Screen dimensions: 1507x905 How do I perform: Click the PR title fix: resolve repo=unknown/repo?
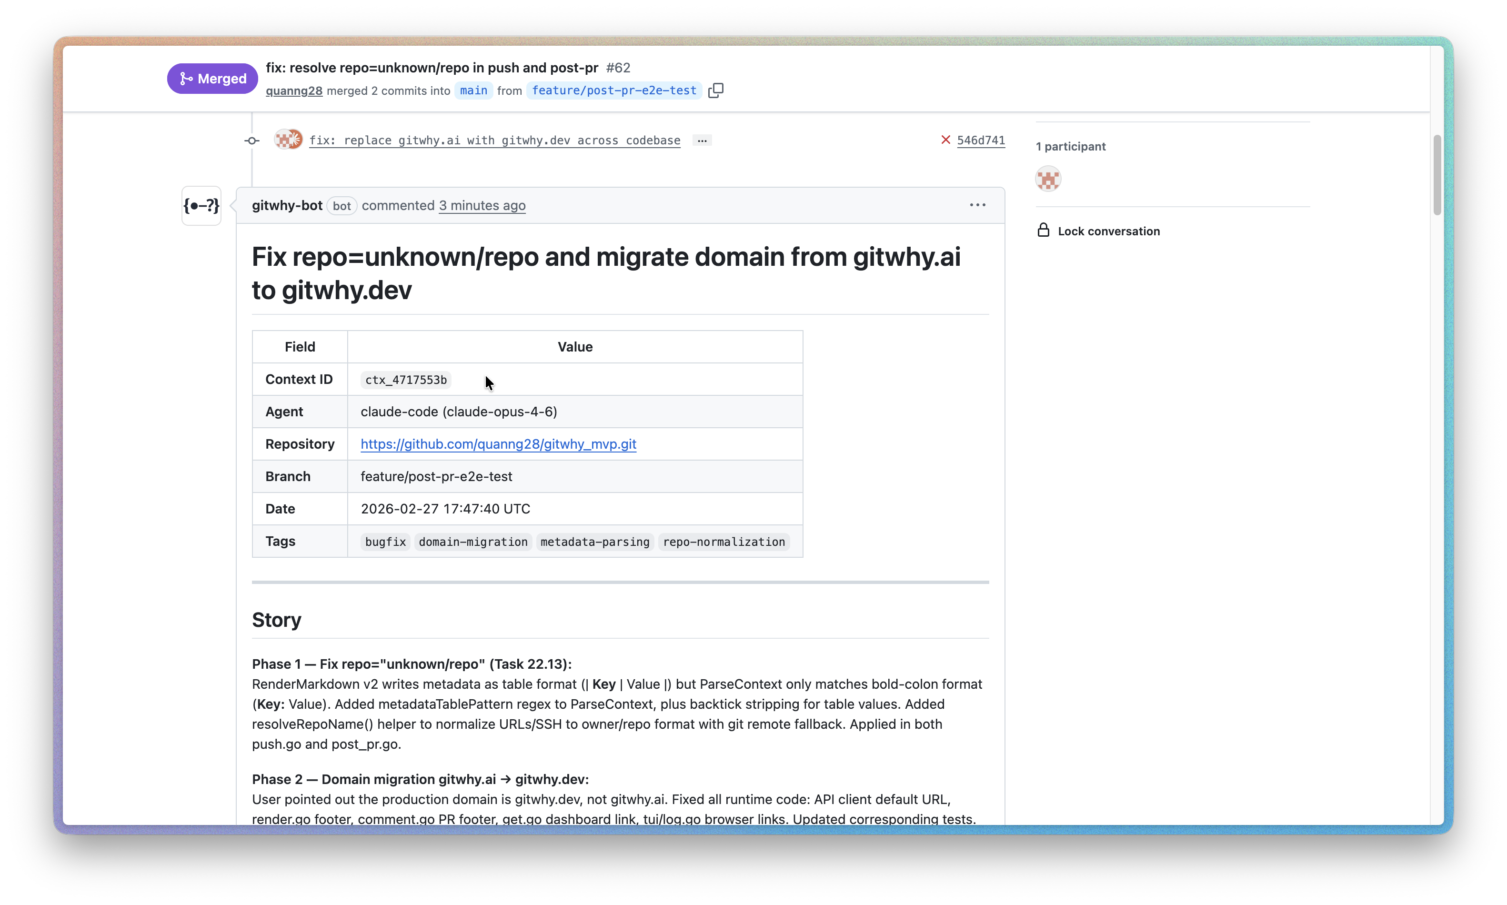tap(432, 67)
